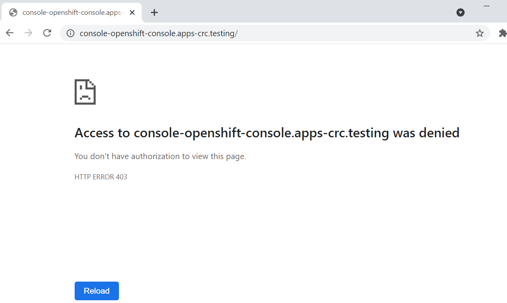Reload the page with the toolbar refresh icon
The height and width of the screenshot is (303, 507).
click(x=47, y=33)
